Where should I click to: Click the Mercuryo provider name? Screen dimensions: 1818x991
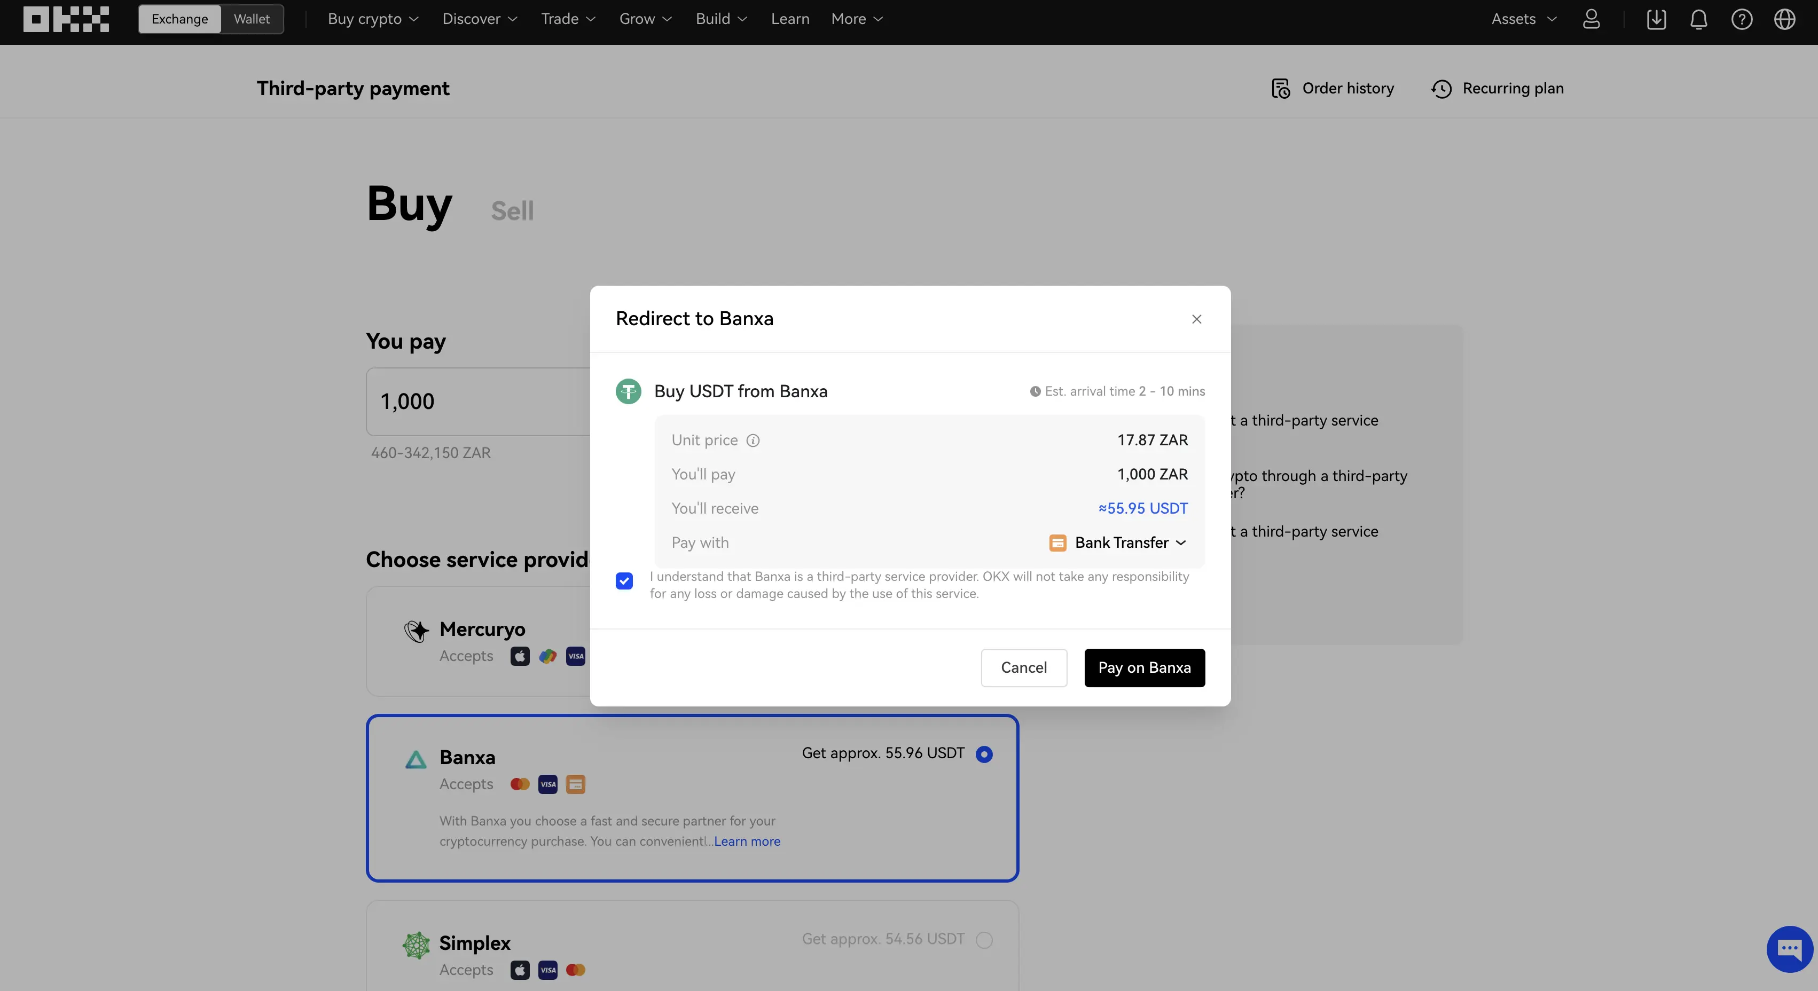tap(482, 629)
